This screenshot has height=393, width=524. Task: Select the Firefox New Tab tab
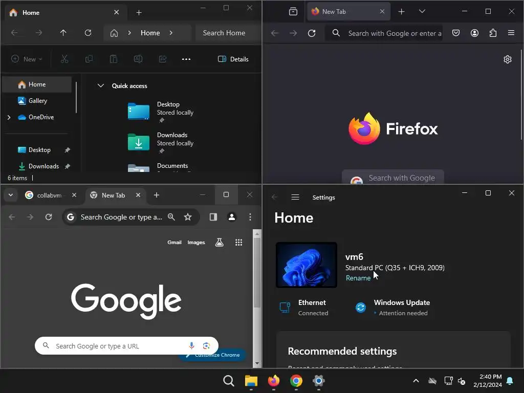(x=348, y=11)
